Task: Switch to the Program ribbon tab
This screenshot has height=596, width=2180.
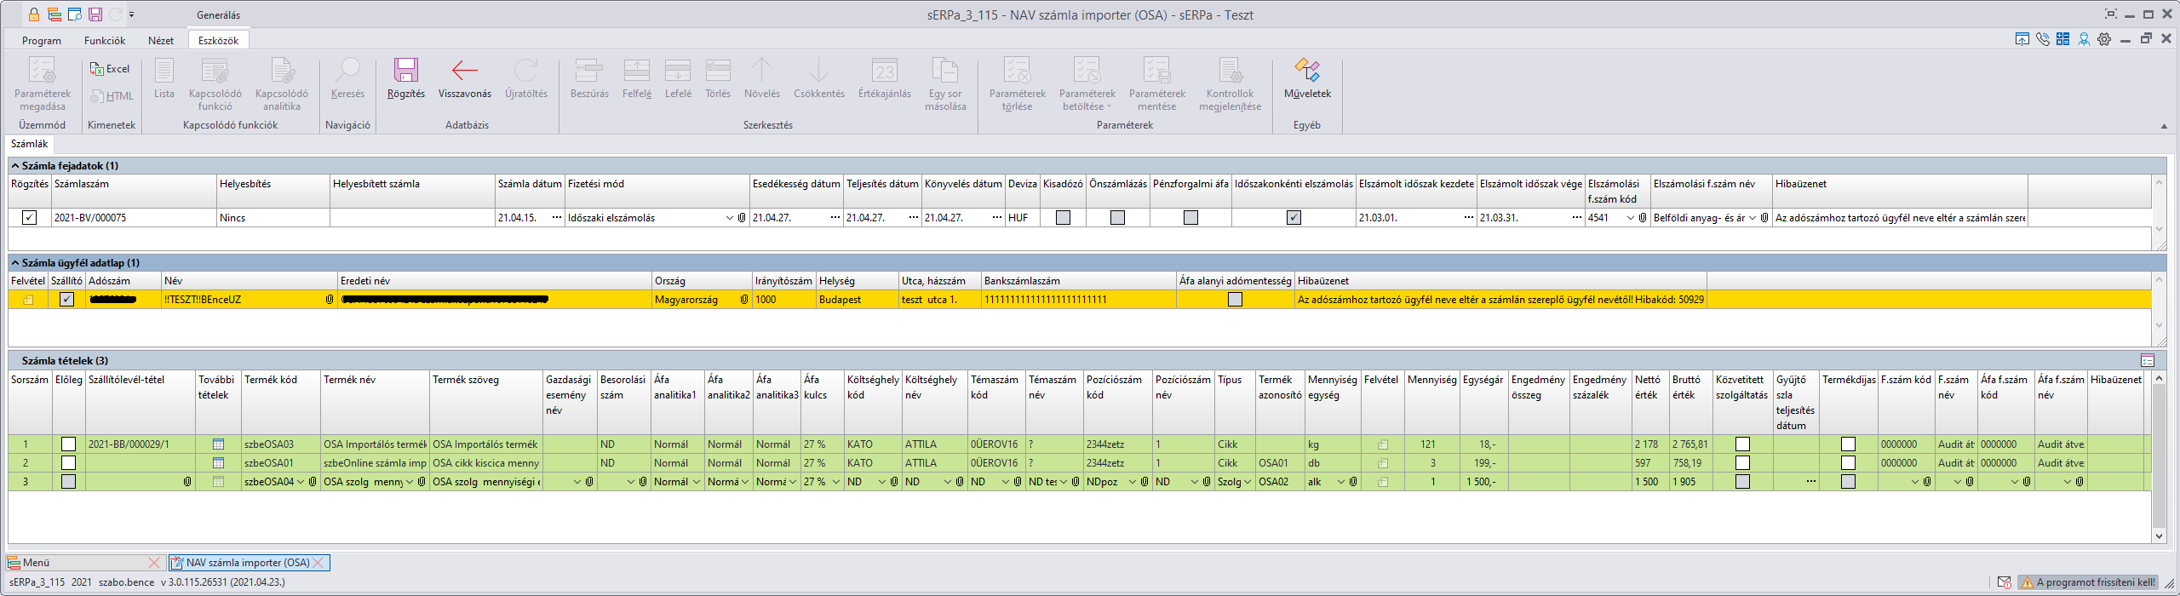Action: coord(42,40)
